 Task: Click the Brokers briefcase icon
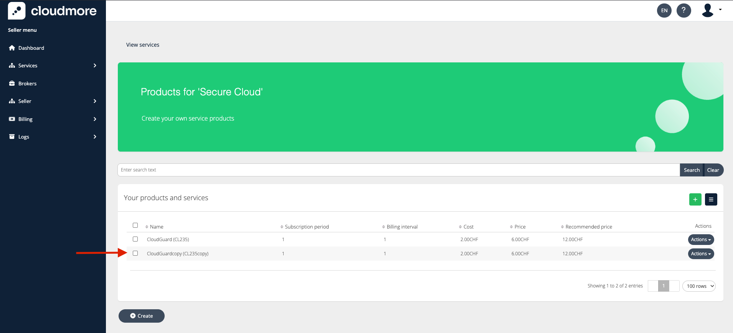(x=12, y=83)
